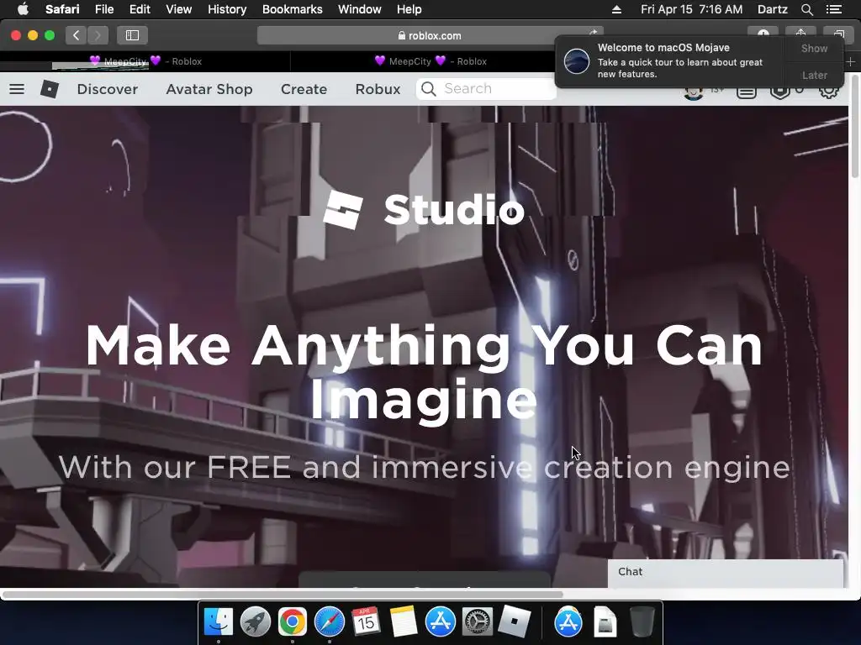
Task: Click Safari compass icon in the Dock
Action: click(x=329, y=621)
